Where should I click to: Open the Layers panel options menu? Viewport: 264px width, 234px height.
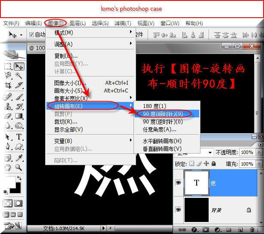[x=261, y=145]
